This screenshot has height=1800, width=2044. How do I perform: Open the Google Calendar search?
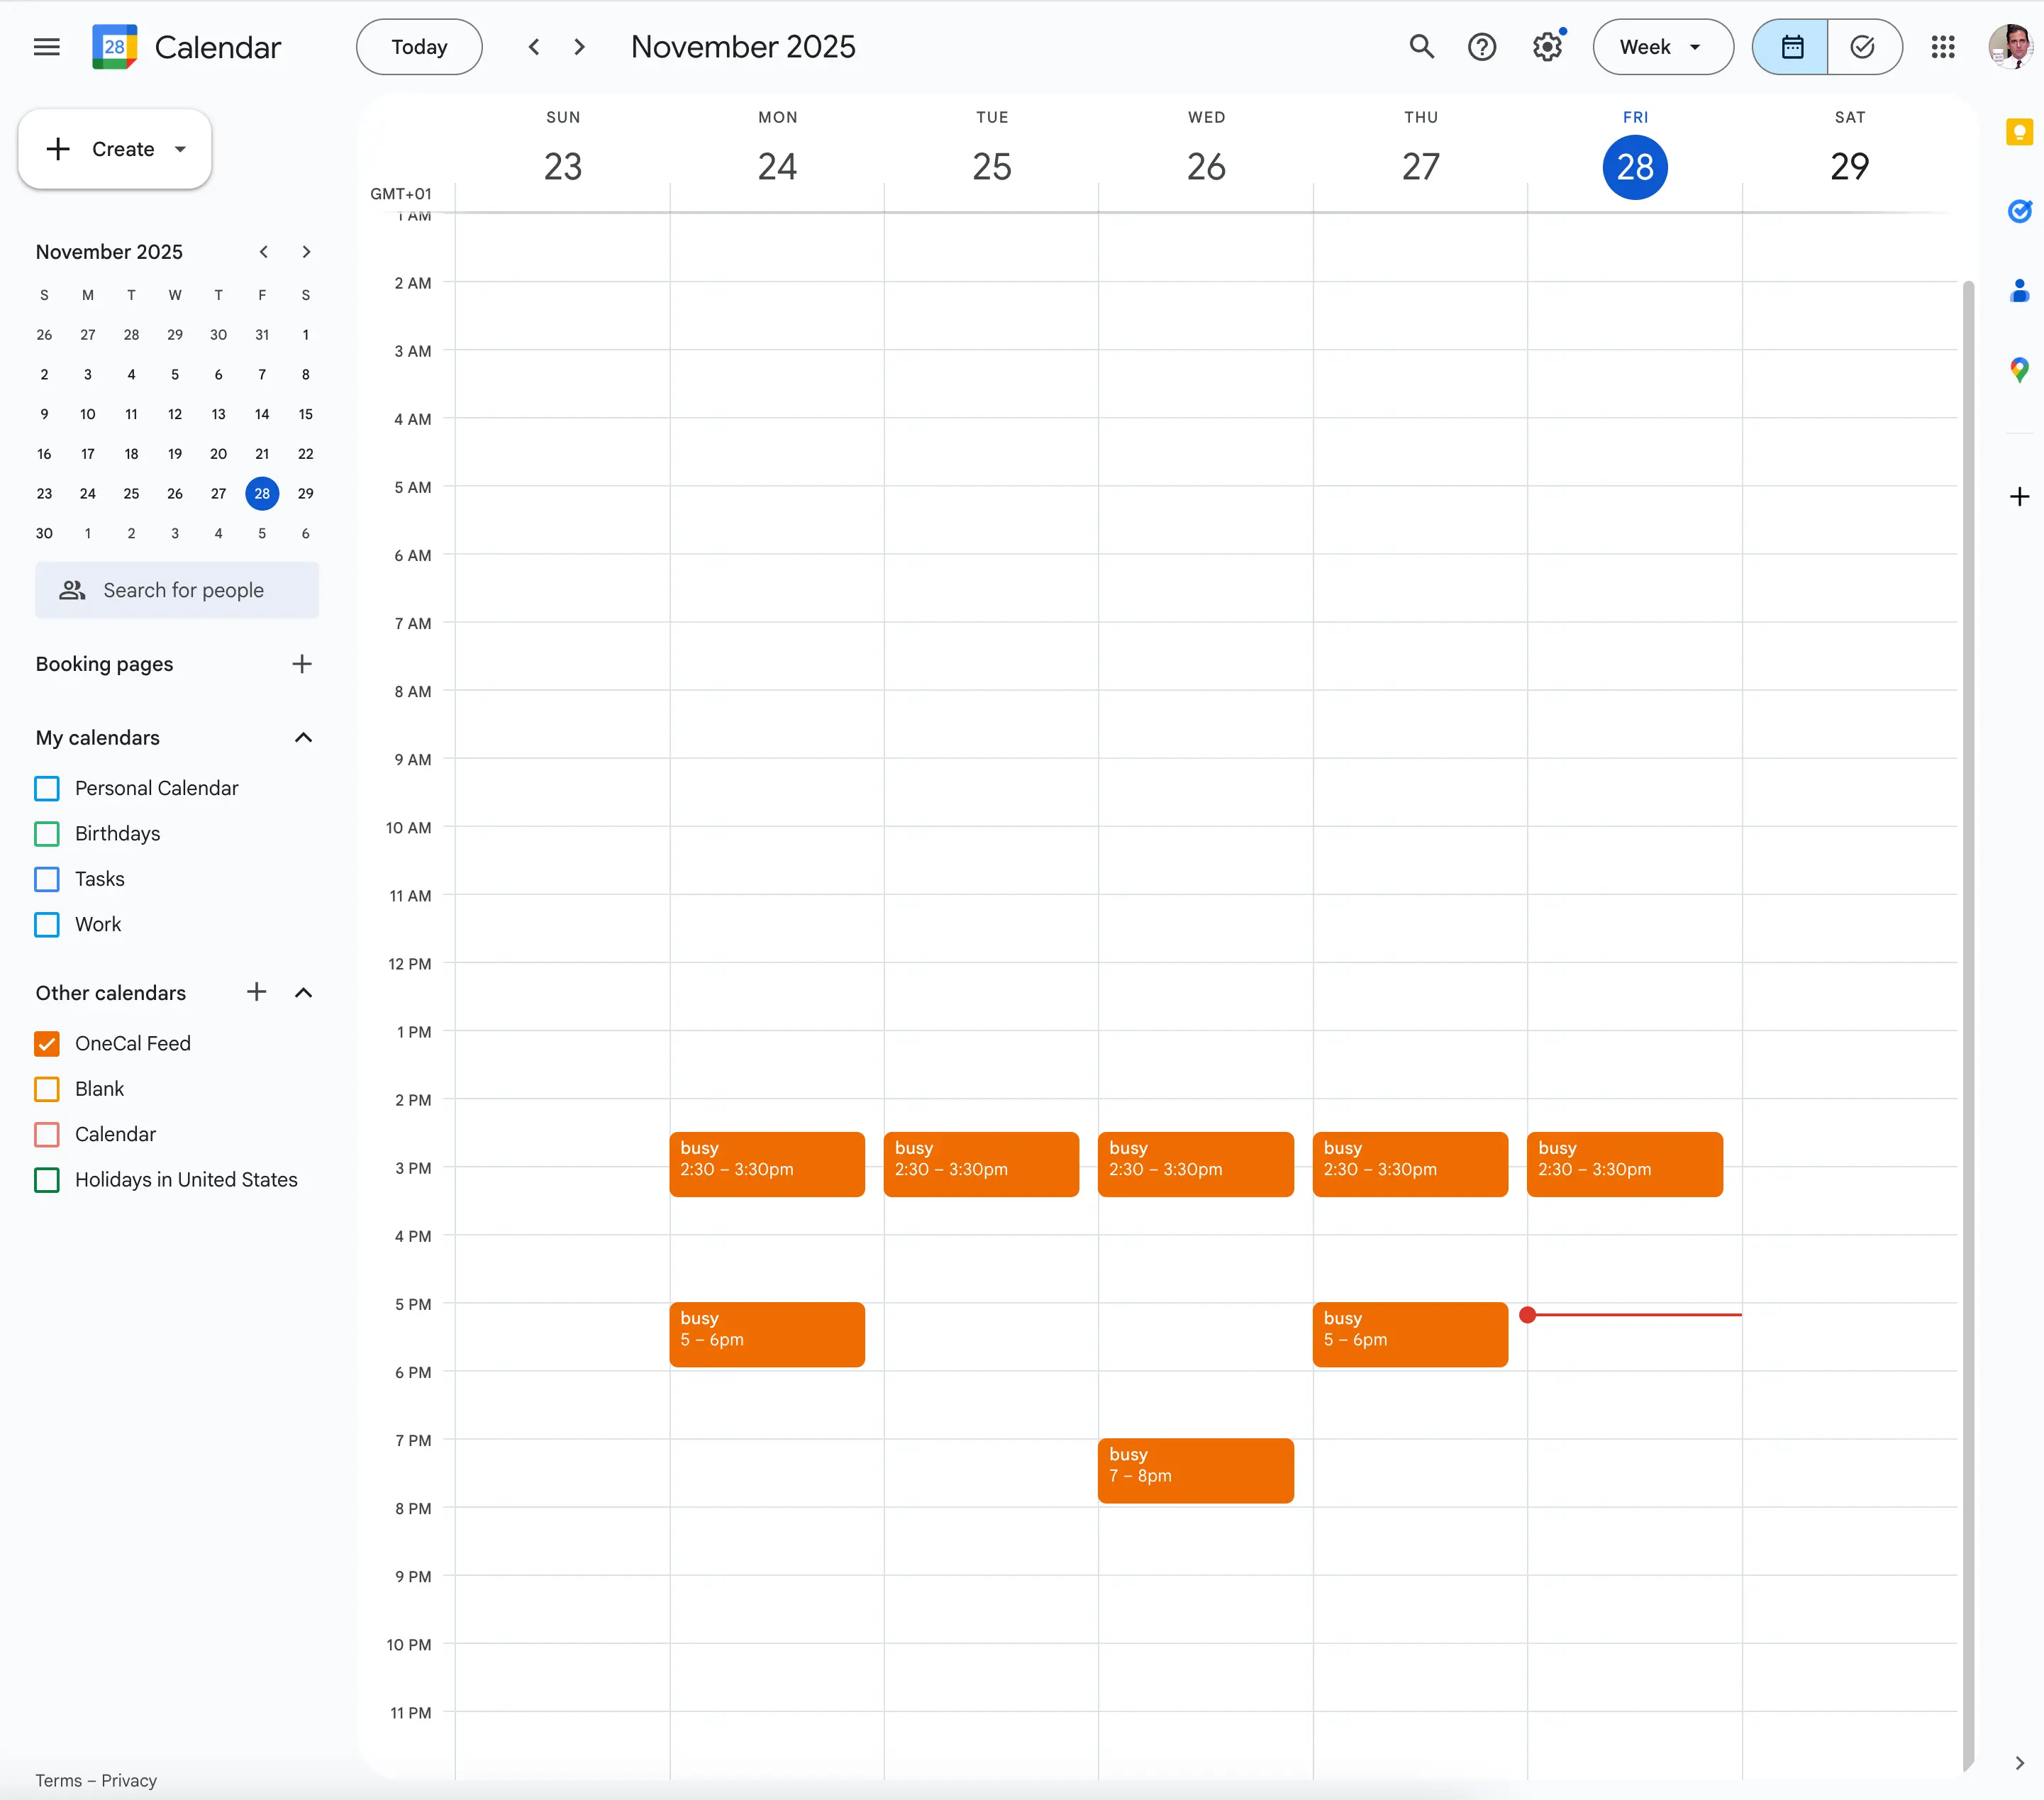pos(1421,46)
